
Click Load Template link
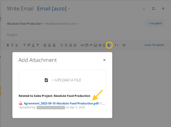(x=154, y=45)
